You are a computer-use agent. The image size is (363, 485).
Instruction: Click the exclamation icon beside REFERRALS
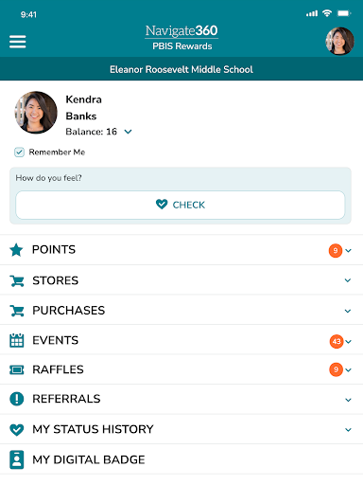pos(17,399)
